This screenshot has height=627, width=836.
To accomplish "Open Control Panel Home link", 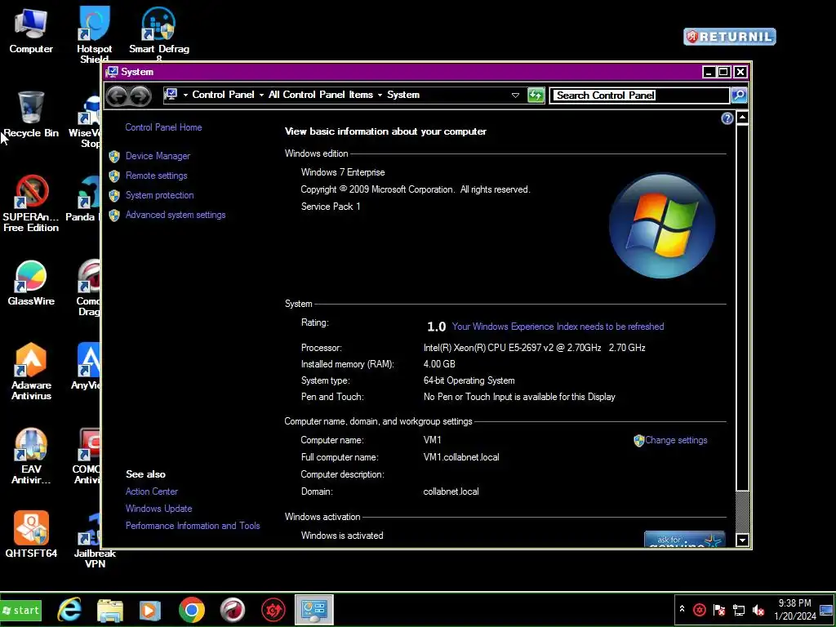I will click(x=163, y=127).
